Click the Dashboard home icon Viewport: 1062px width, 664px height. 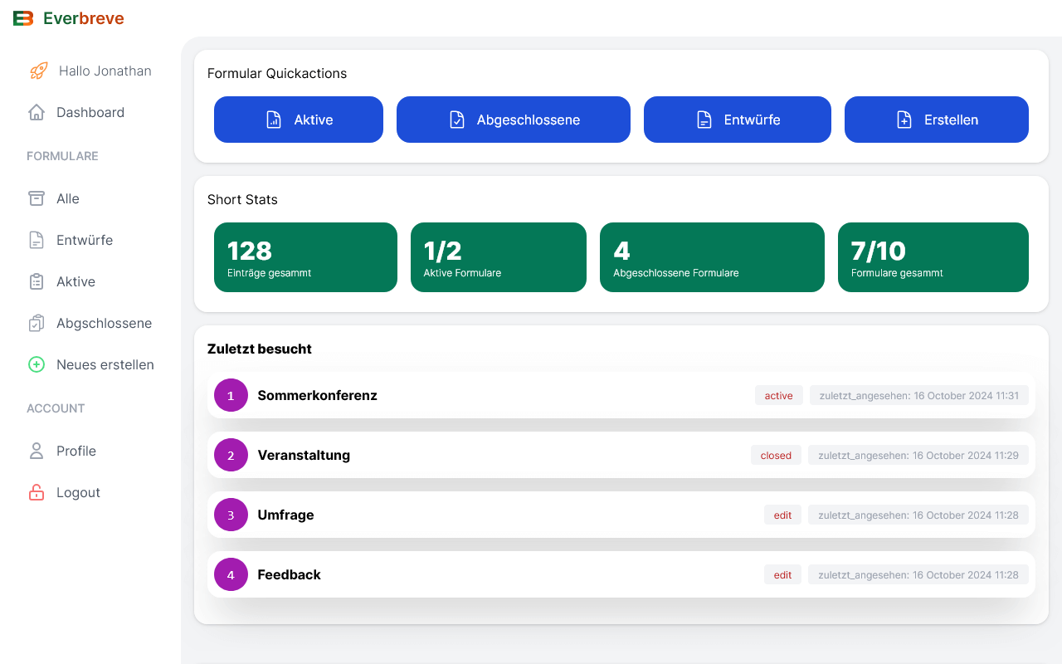37,112
